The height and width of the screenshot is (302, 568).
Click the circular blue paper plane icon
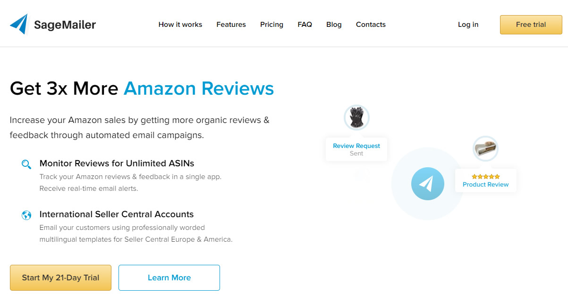[x=428, y=184]
